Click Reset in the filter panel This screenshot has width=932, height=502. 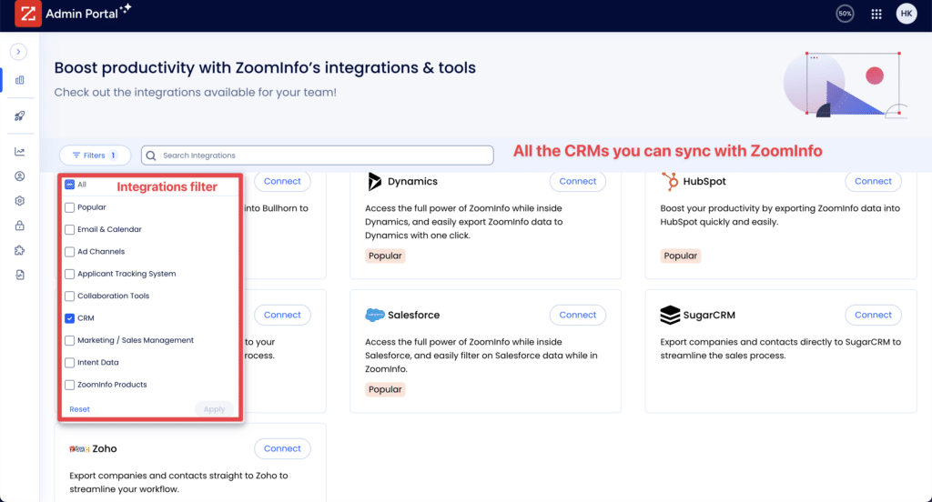(80, 409)
